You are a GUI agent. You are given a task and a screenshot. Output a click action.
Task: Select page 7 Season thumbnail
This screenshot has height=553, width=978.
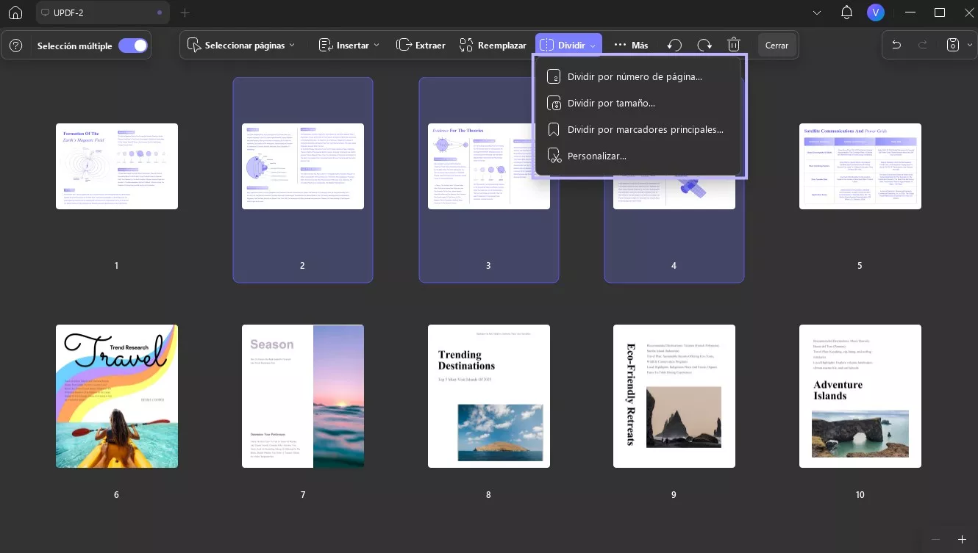(x=303, y=396)
